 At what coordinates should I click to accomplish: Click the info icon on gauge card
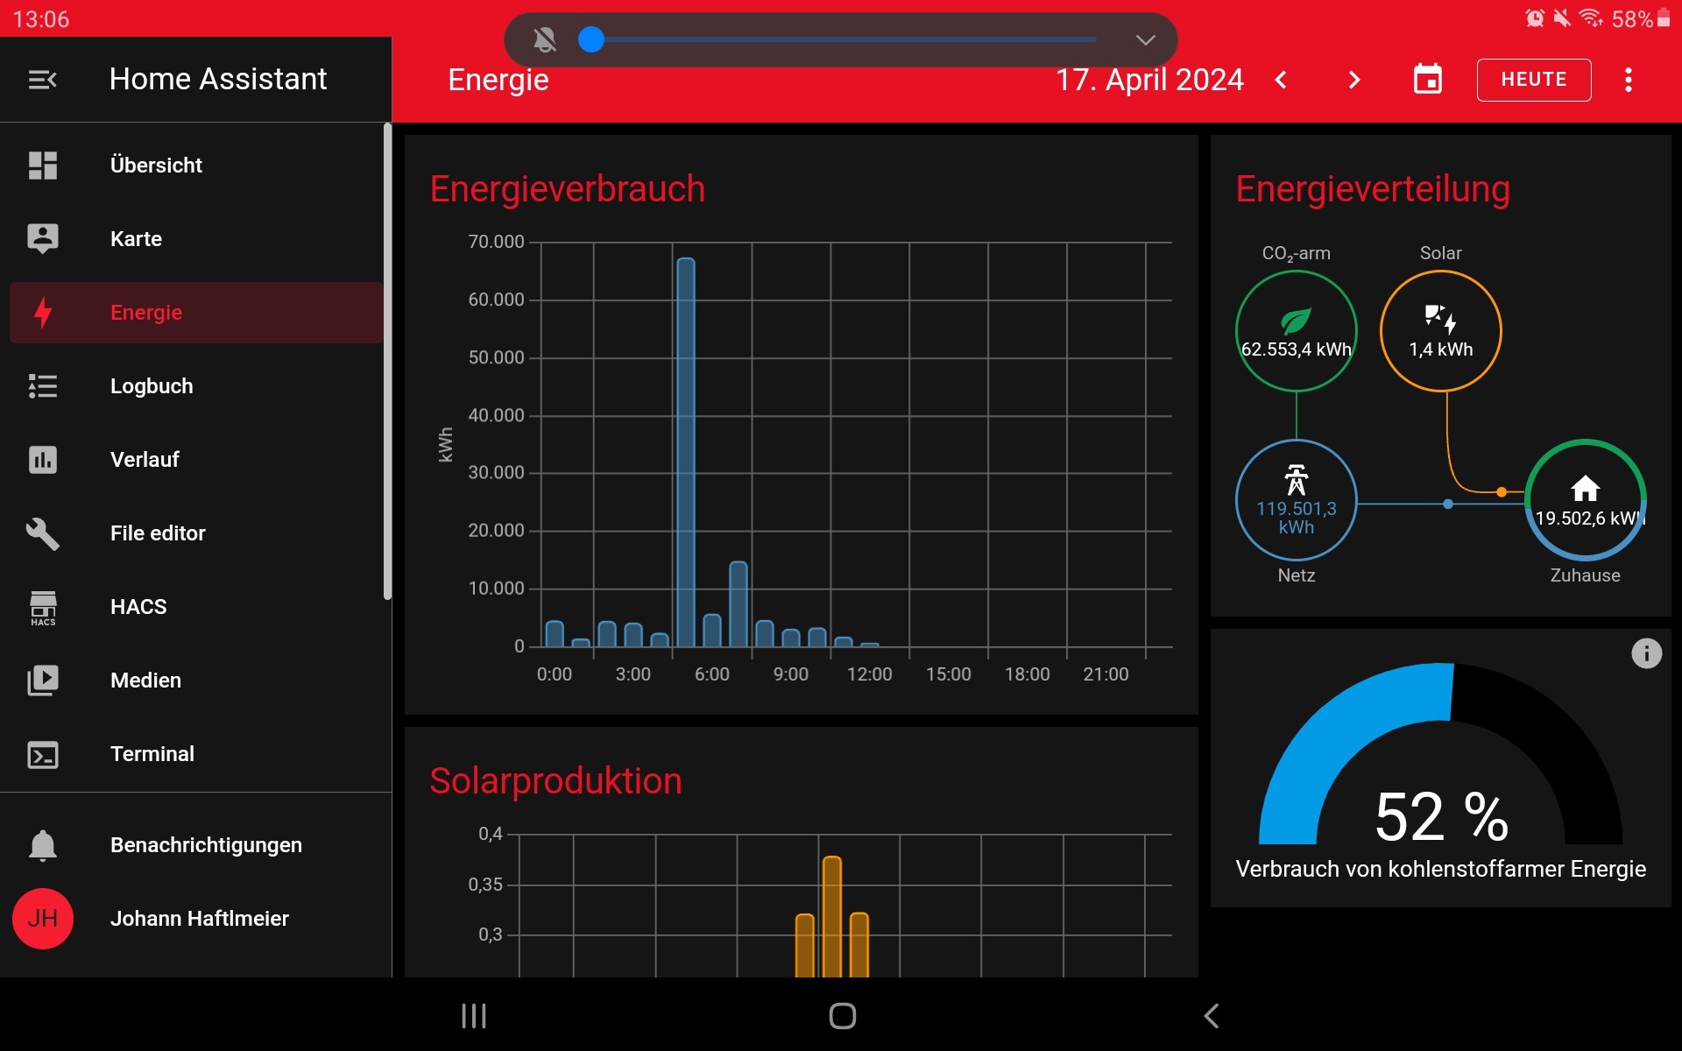(x=1646, y=653)
